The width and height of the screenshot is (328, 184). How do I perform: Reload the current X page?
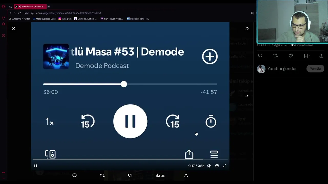[19, 13]
